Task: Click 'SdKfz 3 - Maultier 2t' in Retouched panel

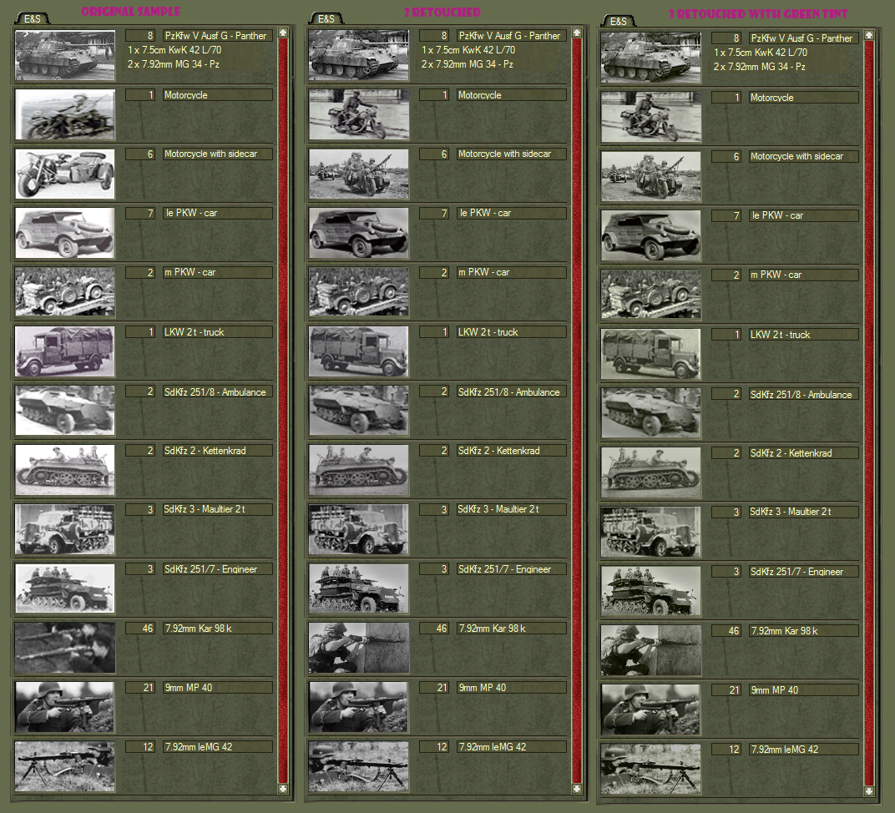Action: click(x=512, y=509)
